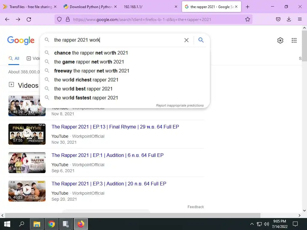
Task: Clear the Google search box text
Action: (186, 40)
